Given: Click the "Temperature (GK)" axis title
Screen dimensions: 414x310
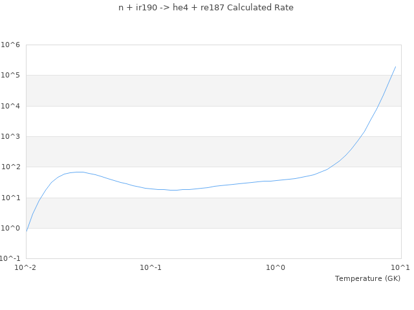Looking at the screenshot, I should click(367, 278).
